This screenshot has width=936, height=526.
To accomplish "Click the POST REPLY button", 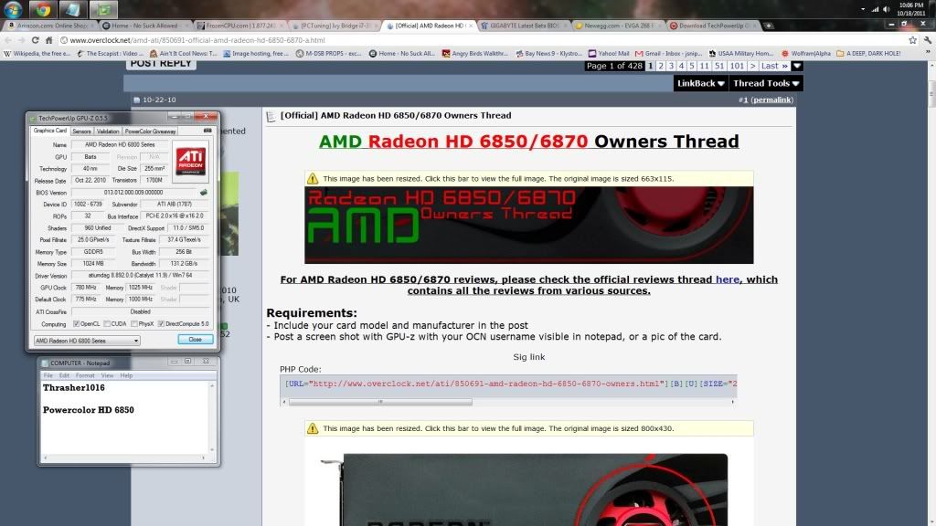I will click(x=161, y=64).
